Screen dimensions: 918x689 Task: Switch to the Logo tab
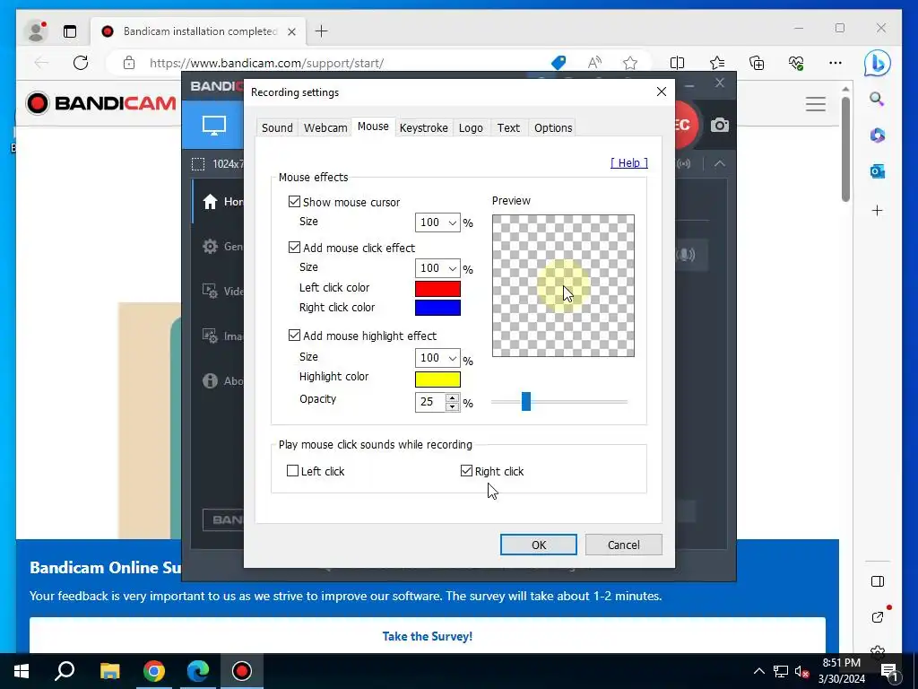[x=471, y=127]
